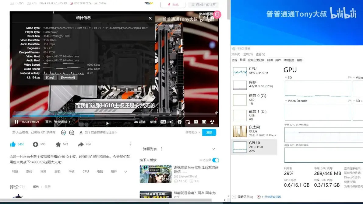
Task: Open the 选项(O) menu in Task Manager
Action: pos(248,54)
